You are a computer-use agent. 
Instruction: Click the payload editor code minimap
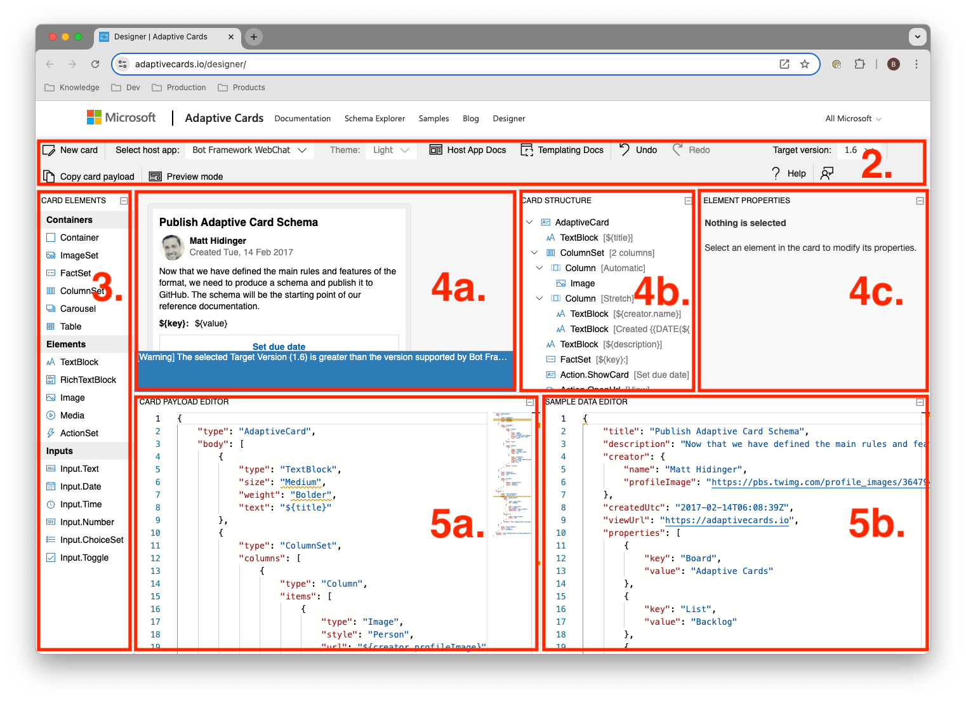pos(513,475)
